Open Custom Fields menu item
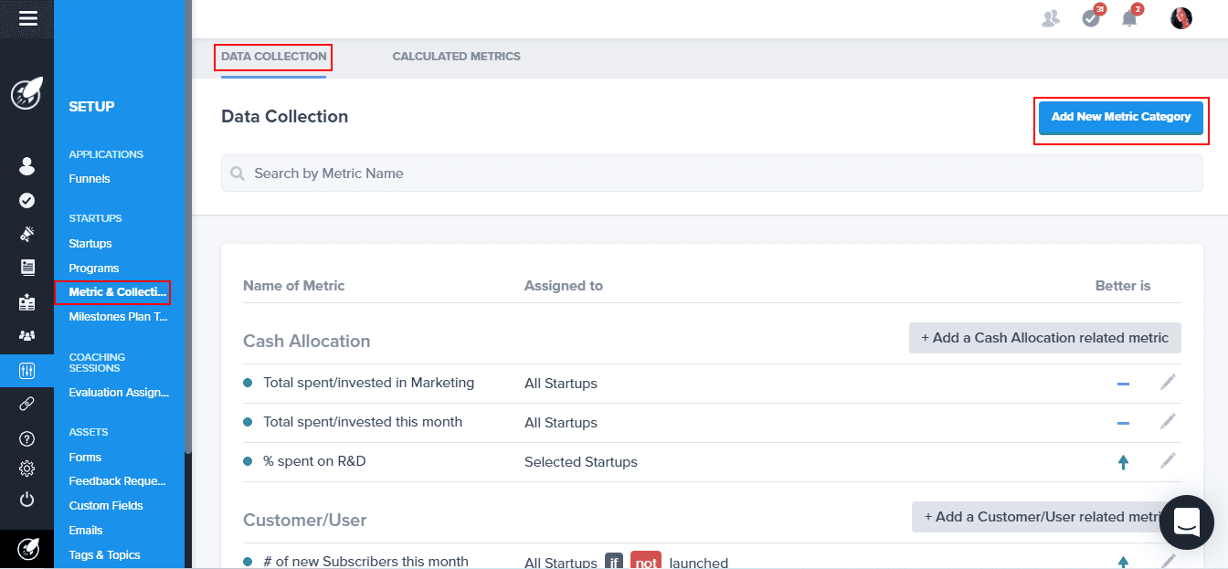The height and width of the screenshot is (569, 1228). click(106, 506)
